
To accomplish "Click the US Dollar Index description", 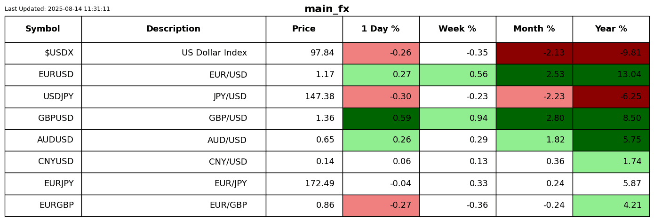I will pyautogui.click(x=214, y=53).
